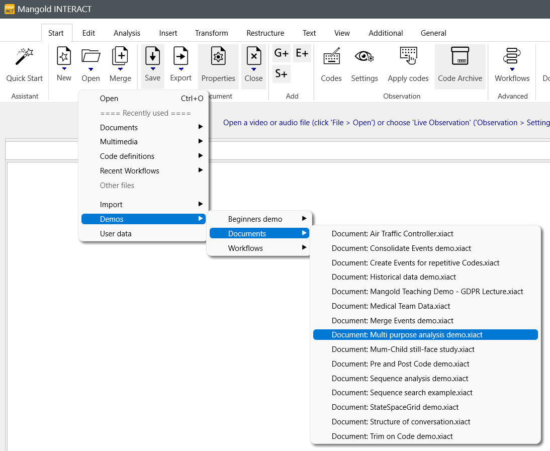Select the Restructure ribbon tab
550x451 pixels.
[x=265, y=33]
